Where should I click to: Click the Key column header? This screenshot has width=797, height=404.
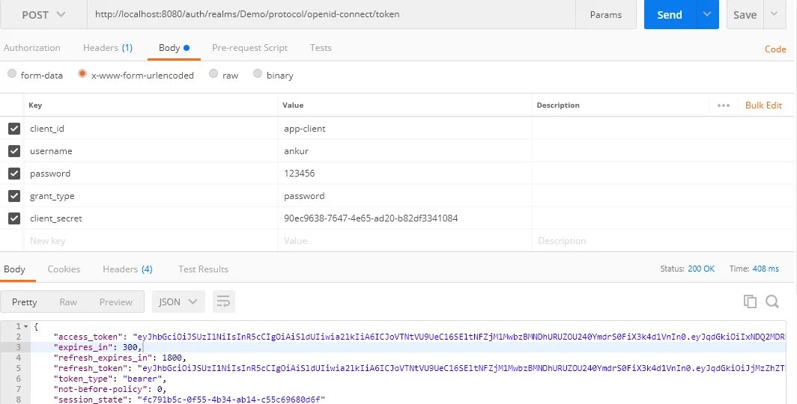coord(35,105)
